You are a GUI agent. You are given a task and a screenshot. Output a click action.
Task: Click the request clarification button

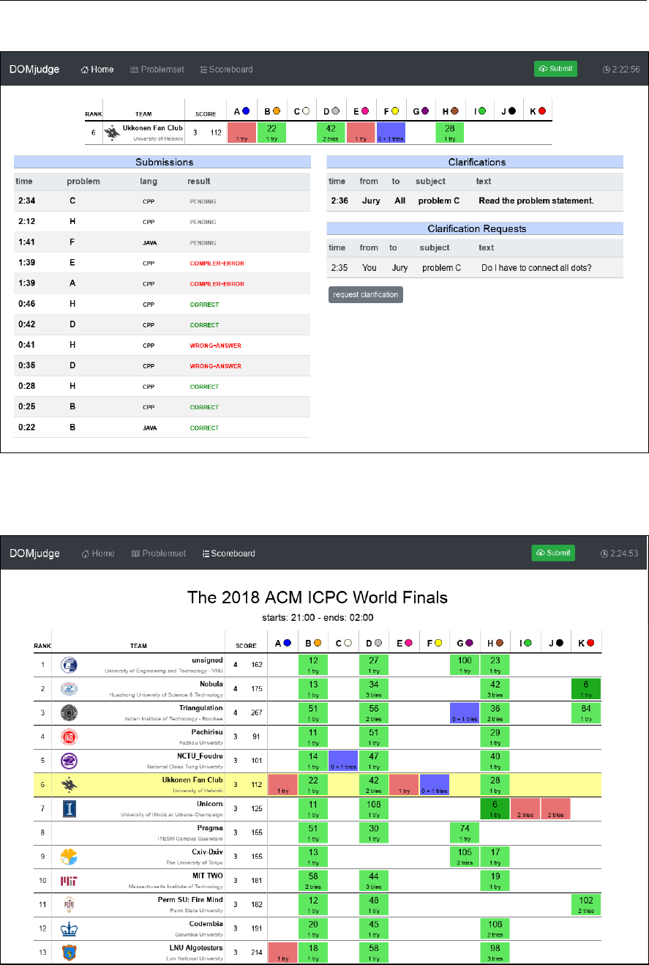[x=366, y=295]
